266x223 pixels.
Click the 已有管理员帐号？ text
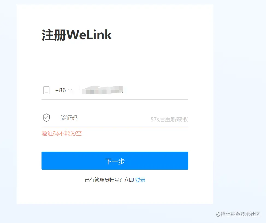click(103, 180)
